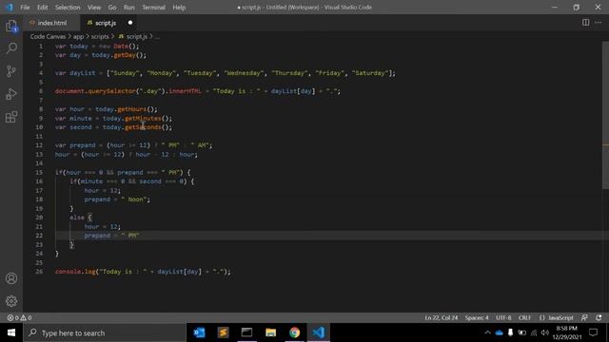Click the OneDrive cloud tray icon
The image size is (609, 342).
point(499,332)
